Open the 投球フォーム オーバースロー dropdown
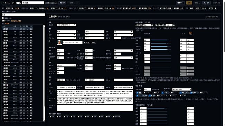 (182, 90)
